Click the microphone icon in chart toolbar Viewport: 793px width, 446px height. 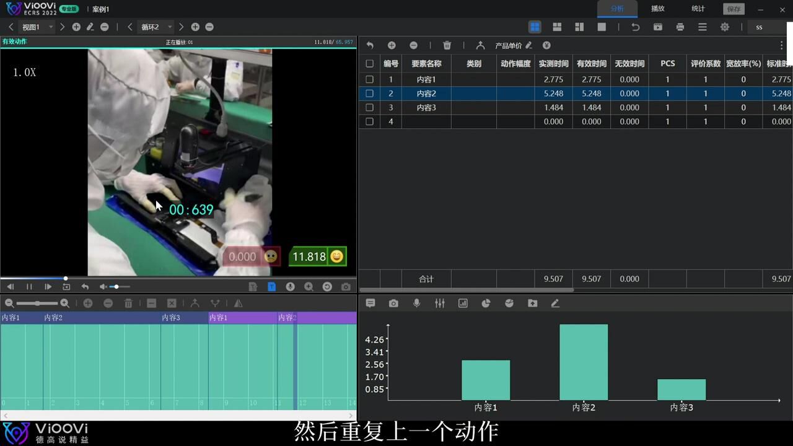point(416,303)
